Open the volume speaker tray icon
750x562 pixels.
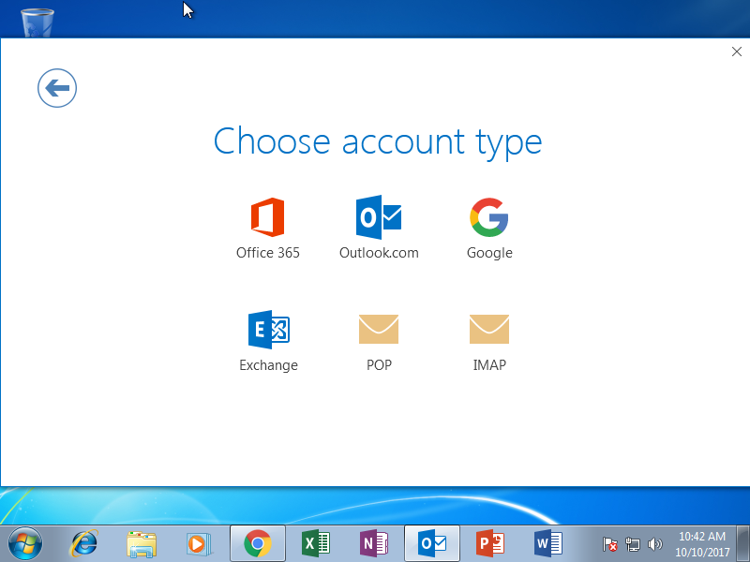[654, 544]
